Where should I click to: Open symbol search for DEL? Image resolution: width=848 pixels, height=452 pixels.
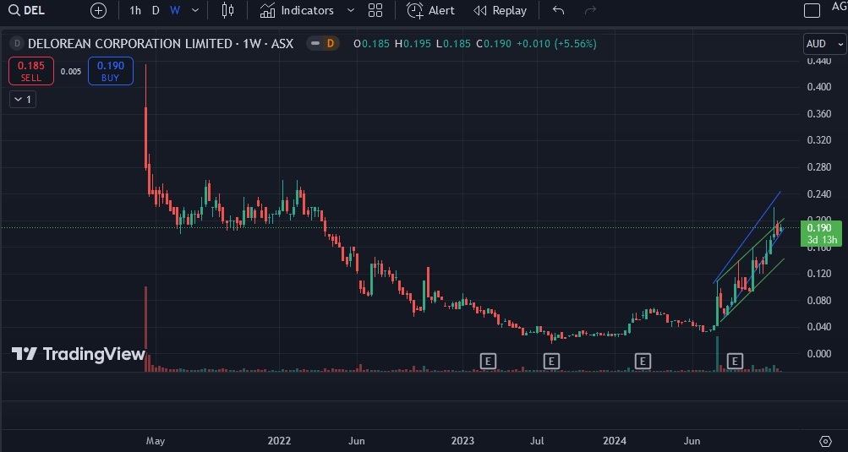click(27, 10)
